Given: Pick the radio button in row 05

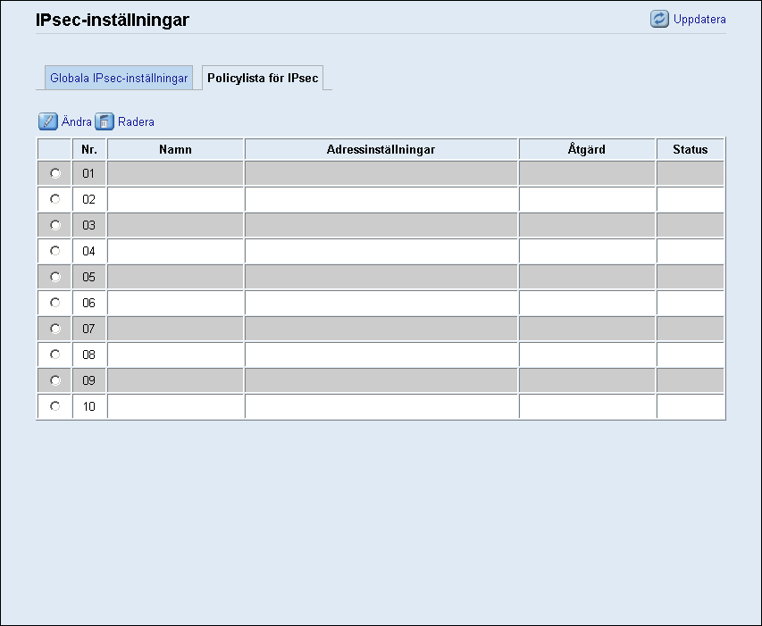Looking at the screenshot, I should pos(54,276).
